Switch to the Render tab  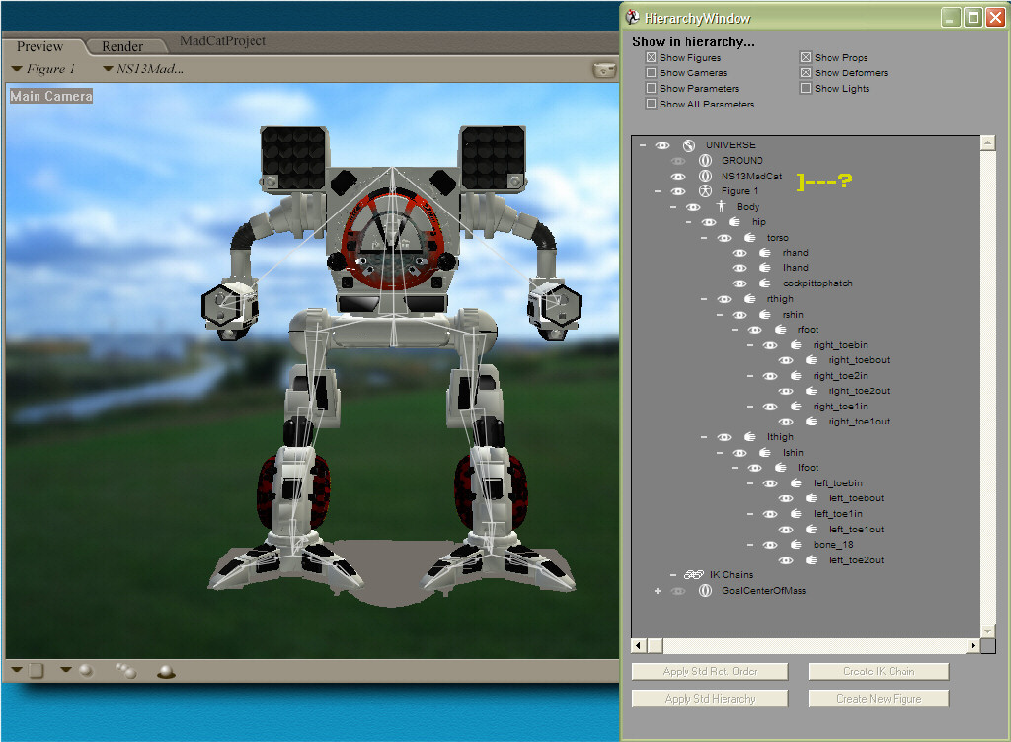click(x=122, y=46)
